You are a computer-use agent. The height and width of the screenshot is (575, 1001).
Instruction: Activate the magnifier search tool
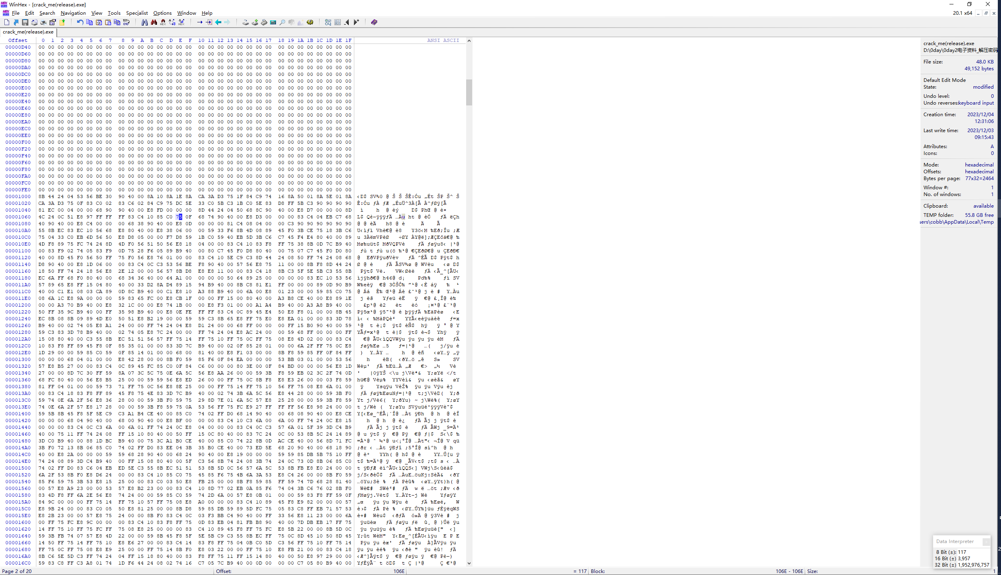[x=282, y=22]
